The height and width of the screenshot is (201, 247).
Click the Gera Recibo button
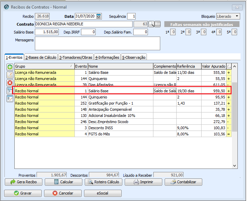click(24, 182)
